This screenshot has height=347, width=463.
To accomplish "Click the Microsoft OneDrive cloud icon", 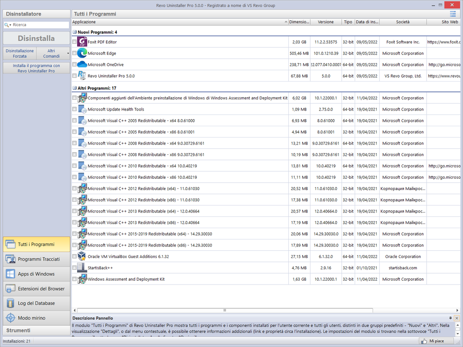I will 82,64.
